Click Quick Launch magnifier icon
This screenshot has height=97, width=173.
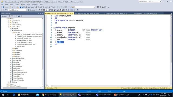click(160, 1)
